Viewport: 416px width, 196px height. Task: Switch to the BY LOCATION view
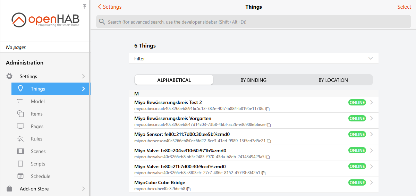click(x=333, y=80)
